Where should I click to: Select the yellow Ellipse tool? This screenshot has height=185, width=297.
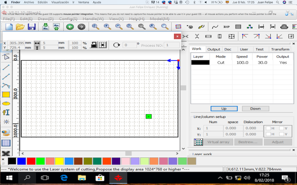[x=6, y=104]
